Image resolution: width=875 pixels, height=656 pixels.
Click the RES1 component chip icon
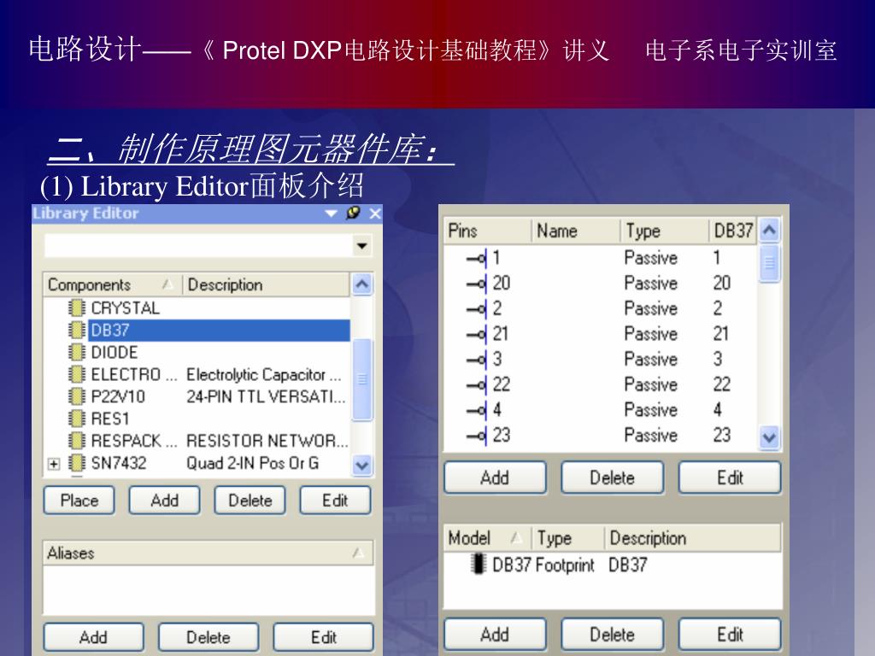point(76,419)
